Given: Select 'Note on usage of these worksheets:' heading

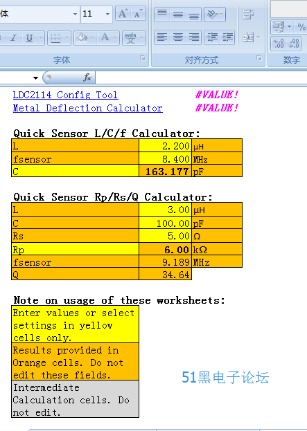Looking at the screenshot, I should click(119, 300).
